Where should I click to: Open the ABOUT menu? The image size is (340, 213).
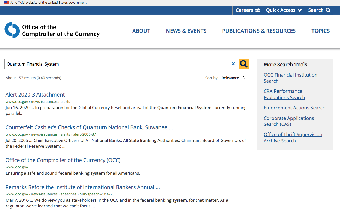coord(141,31)
